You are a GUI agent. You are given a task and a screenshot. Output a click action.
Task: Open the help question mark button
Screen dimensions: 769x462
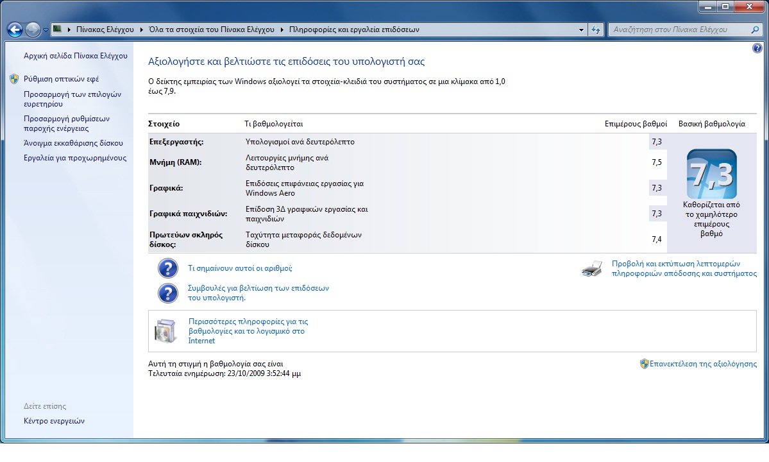tap(757, 48)
